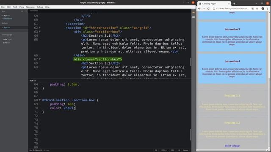Open lint status icon in status bar

tap(179, 150)
